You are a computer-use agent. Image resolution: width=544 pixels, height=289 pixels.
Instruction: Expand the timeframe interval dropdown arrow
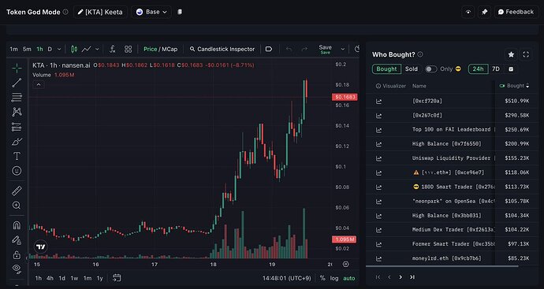click(59, 49)
